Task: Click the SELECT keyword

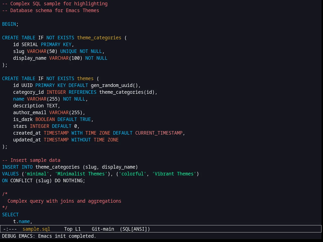Action: tap(10, 215)
